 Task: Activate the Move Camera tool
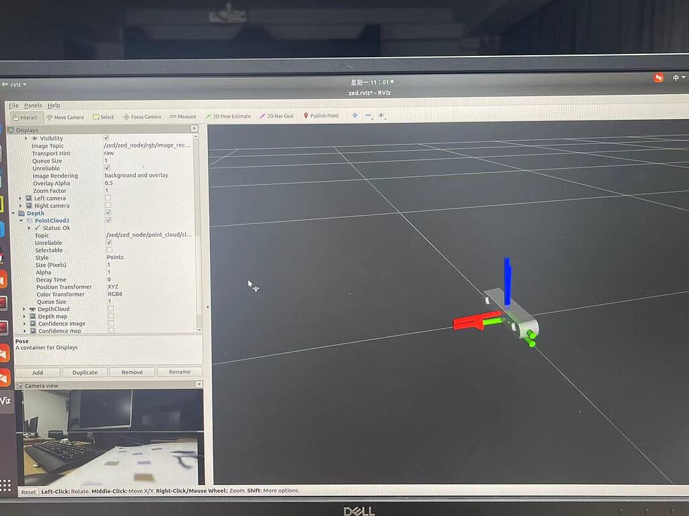[x=65, y=116]
